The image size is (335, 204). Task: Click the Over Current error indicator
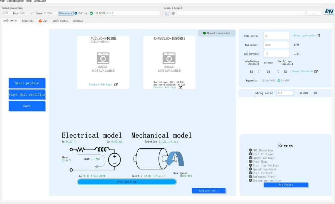point(250,173)
